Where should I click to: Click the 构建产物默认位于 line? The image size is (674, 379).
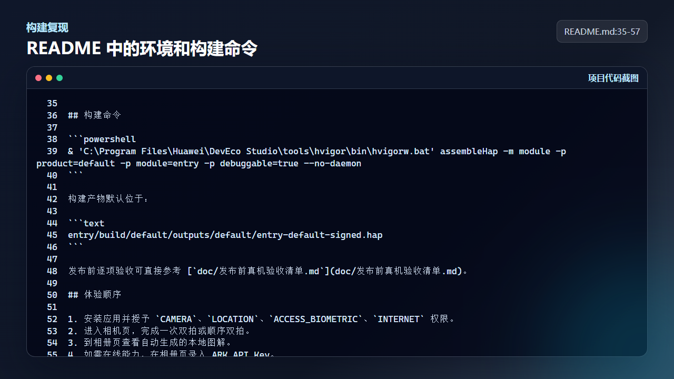[x=109, y=200]
